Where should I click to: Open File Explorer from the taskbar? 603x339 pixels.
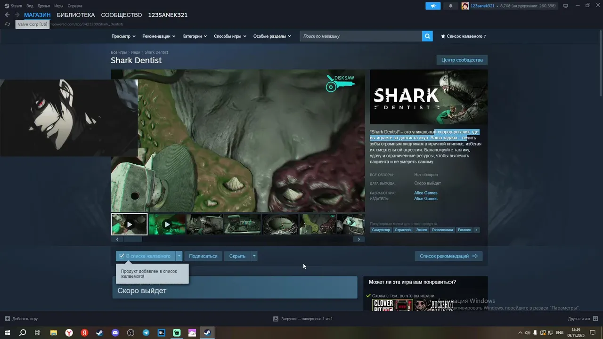click(x=54, y=333)
